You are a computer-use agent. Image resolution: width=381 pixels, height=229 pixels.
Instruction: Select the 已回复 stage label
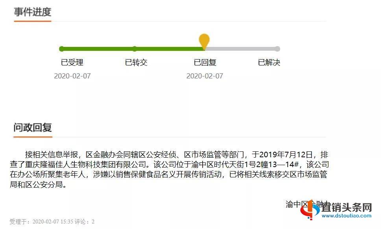coord(205,63)
